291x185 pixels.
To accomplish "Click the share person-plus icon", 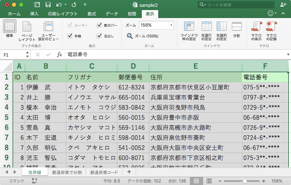I will (283, 5).
